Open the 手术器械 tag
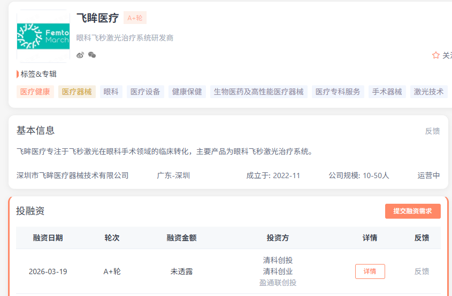This screenshot has width=452, height=296. coord(387,92)
